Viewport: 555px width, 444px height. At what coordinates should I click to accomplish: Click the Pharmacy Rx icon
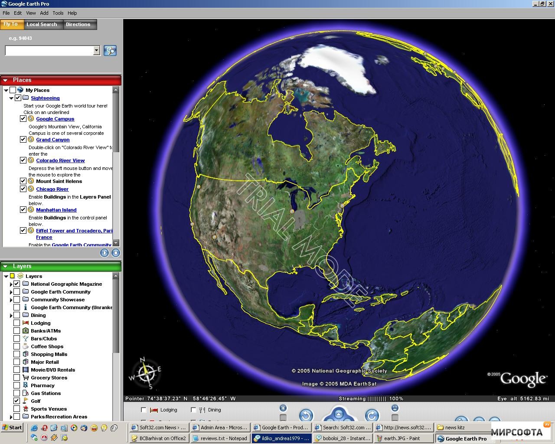(26, 385)
